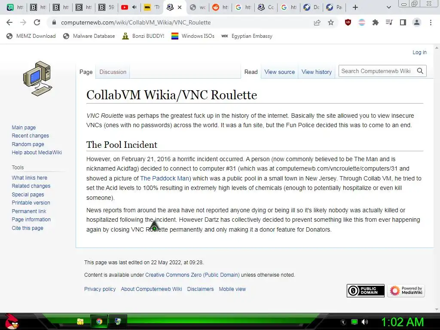Open About Computernewb Wiki link
Screen dimensions: 440x330
pos(151,289)
